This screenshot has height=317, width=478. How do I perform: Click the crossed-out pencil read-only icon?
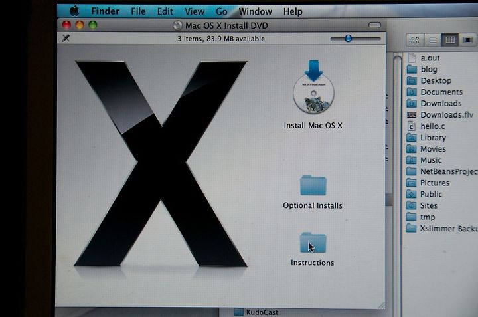(x=66, y=38)
